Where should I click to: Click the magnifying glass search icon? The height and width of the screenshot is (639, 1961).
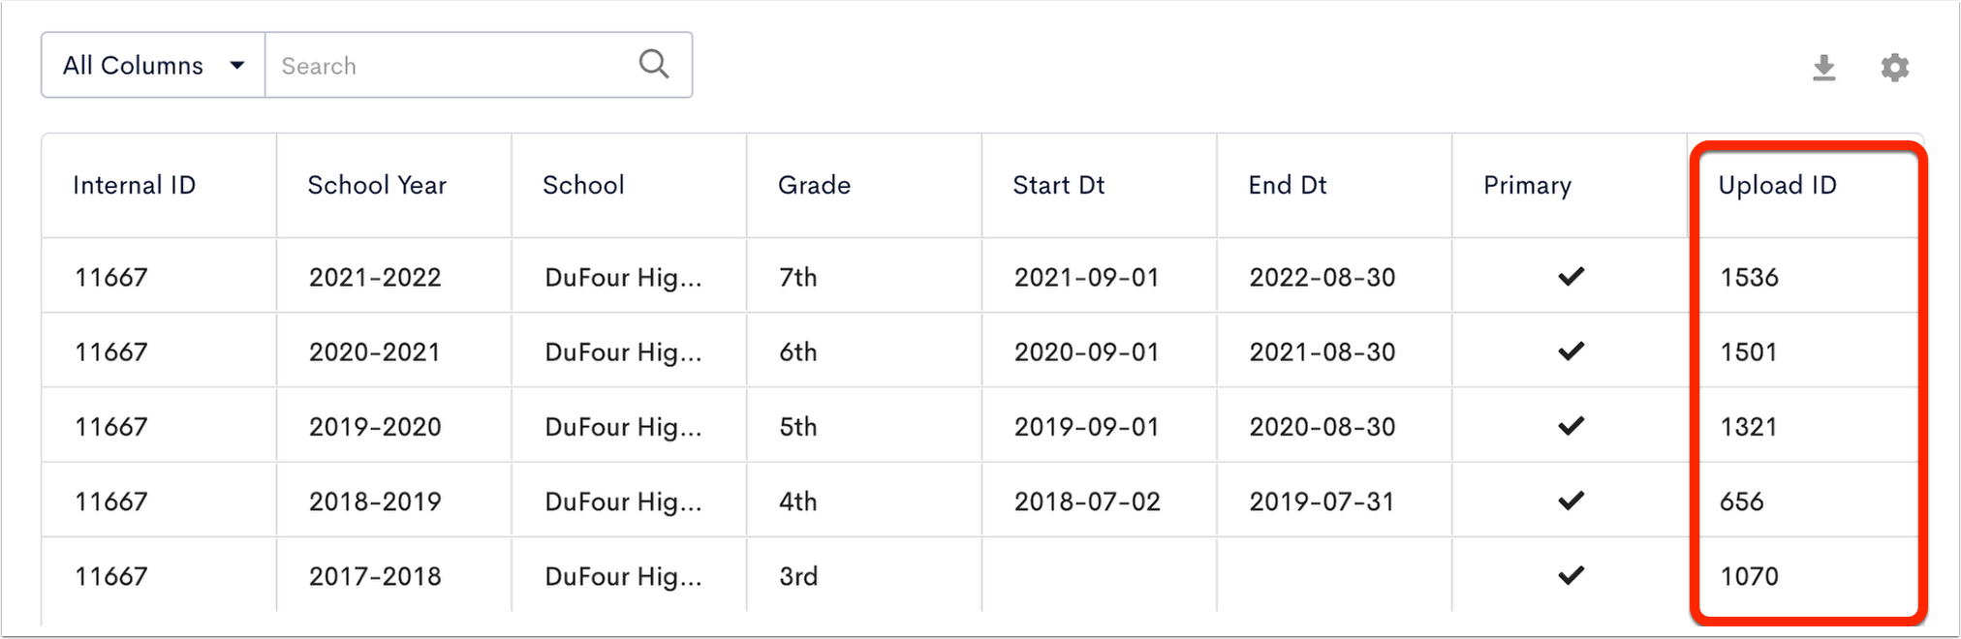[x=654, y=65]
